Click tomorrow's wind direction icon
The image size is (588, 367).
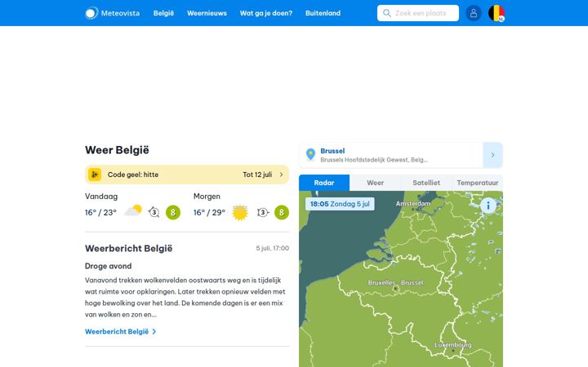(x=263, y=212)
